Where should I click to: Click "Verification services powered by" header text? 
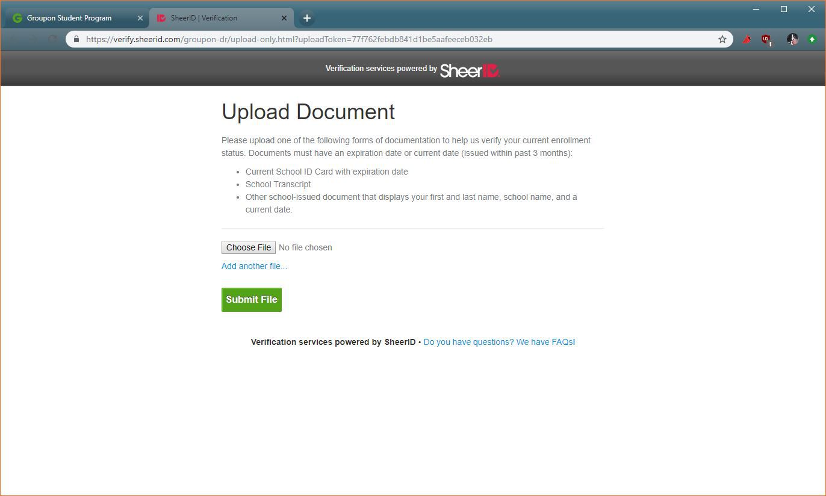(381, 69)
